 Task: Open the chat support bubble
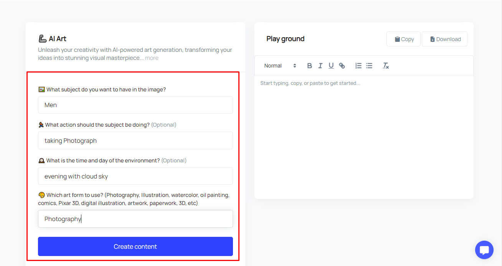484,250
